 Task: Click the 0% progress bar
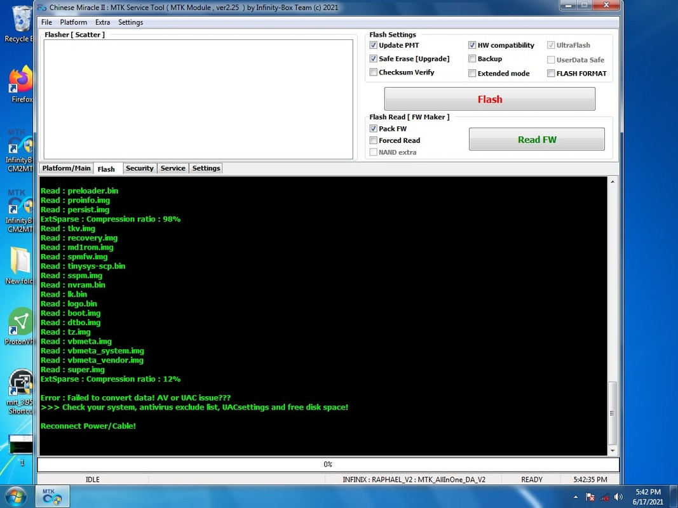(328, 464)
